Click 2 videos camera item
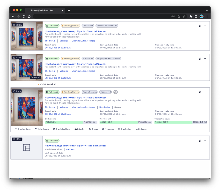 pyautogui.click(x=141, y=129)
